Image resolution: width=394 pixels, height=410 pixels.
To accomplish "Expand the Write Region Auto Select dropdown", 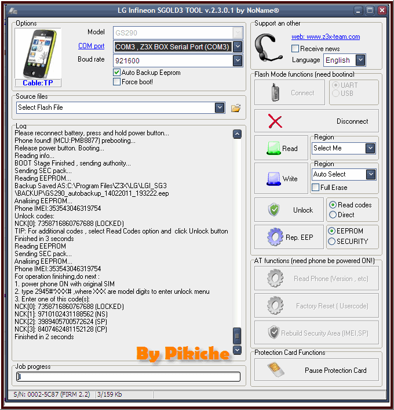I will click(x=371, y=174).
